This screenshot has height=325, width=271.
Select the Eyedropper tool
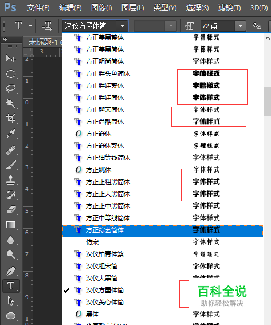tap(11, 134)
